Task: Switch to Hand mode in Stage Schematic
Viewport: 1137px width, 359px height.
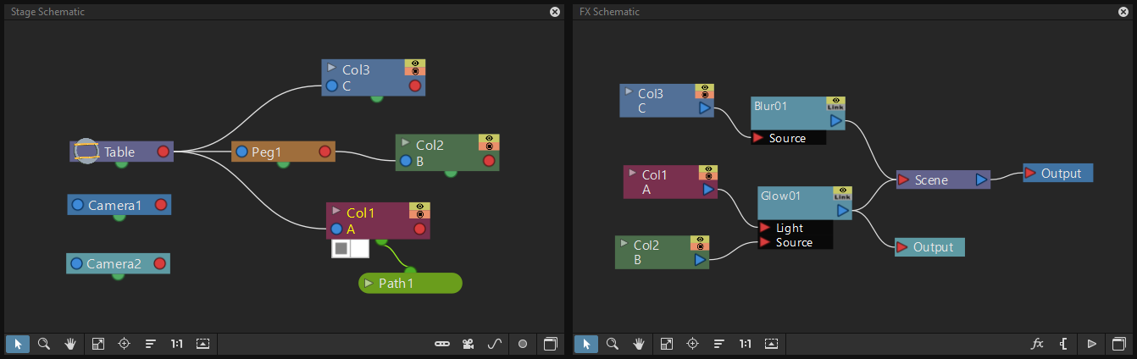Action: pyautogui.click(x=70, y=344)
